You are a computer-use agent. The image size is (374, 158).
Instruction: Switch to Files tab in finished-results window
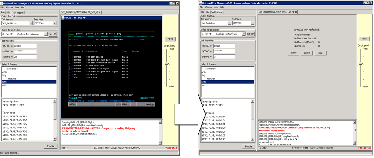pos(208,12)
